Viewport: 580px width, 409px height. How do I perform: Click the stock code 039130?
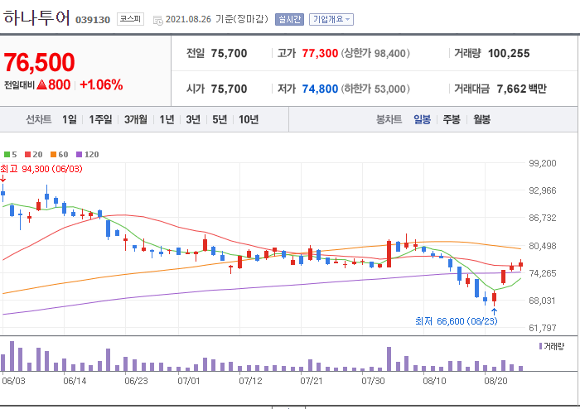coord(93,20)
